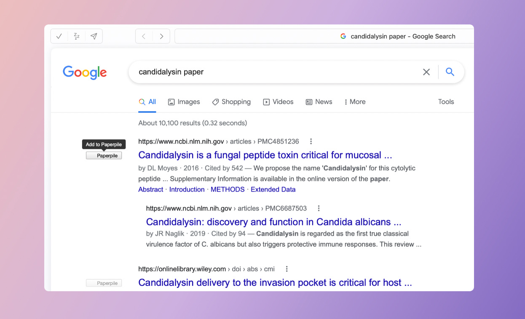This screenshot has width=525, height=319.
Task: Click the Google favicon in address bar
Action: [x=343, y=36]
